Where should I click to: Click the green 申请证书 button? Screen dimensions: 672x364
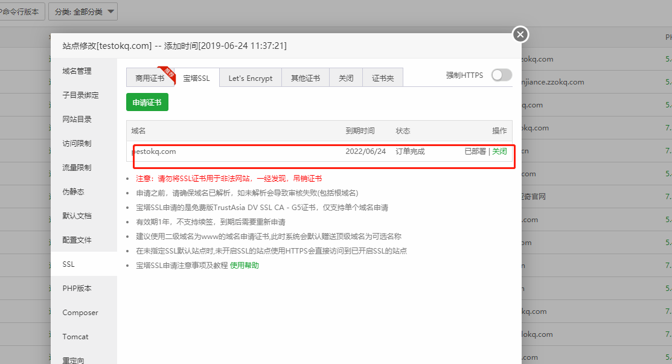(x=147, y=103)
